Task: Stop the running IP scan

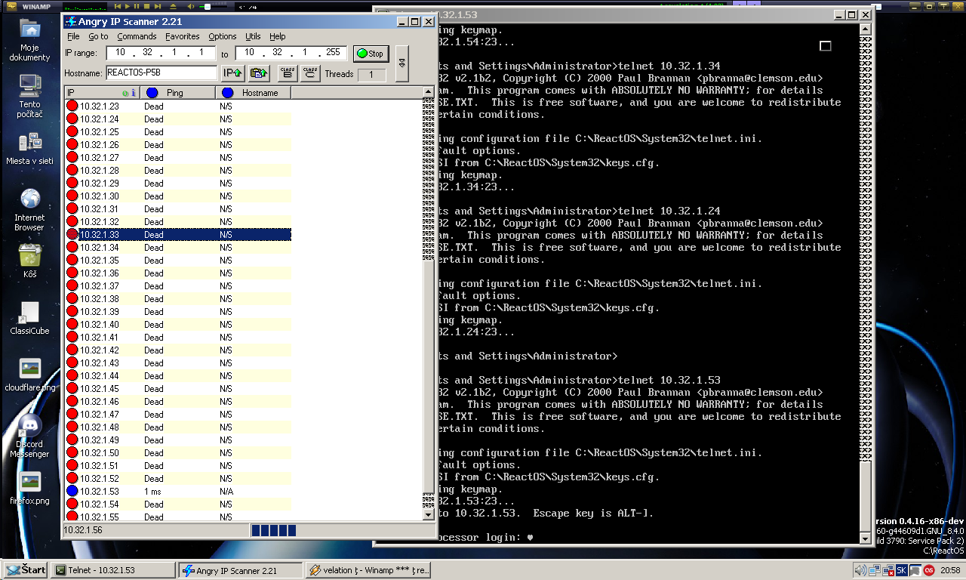Action: [x=371, y=54]
